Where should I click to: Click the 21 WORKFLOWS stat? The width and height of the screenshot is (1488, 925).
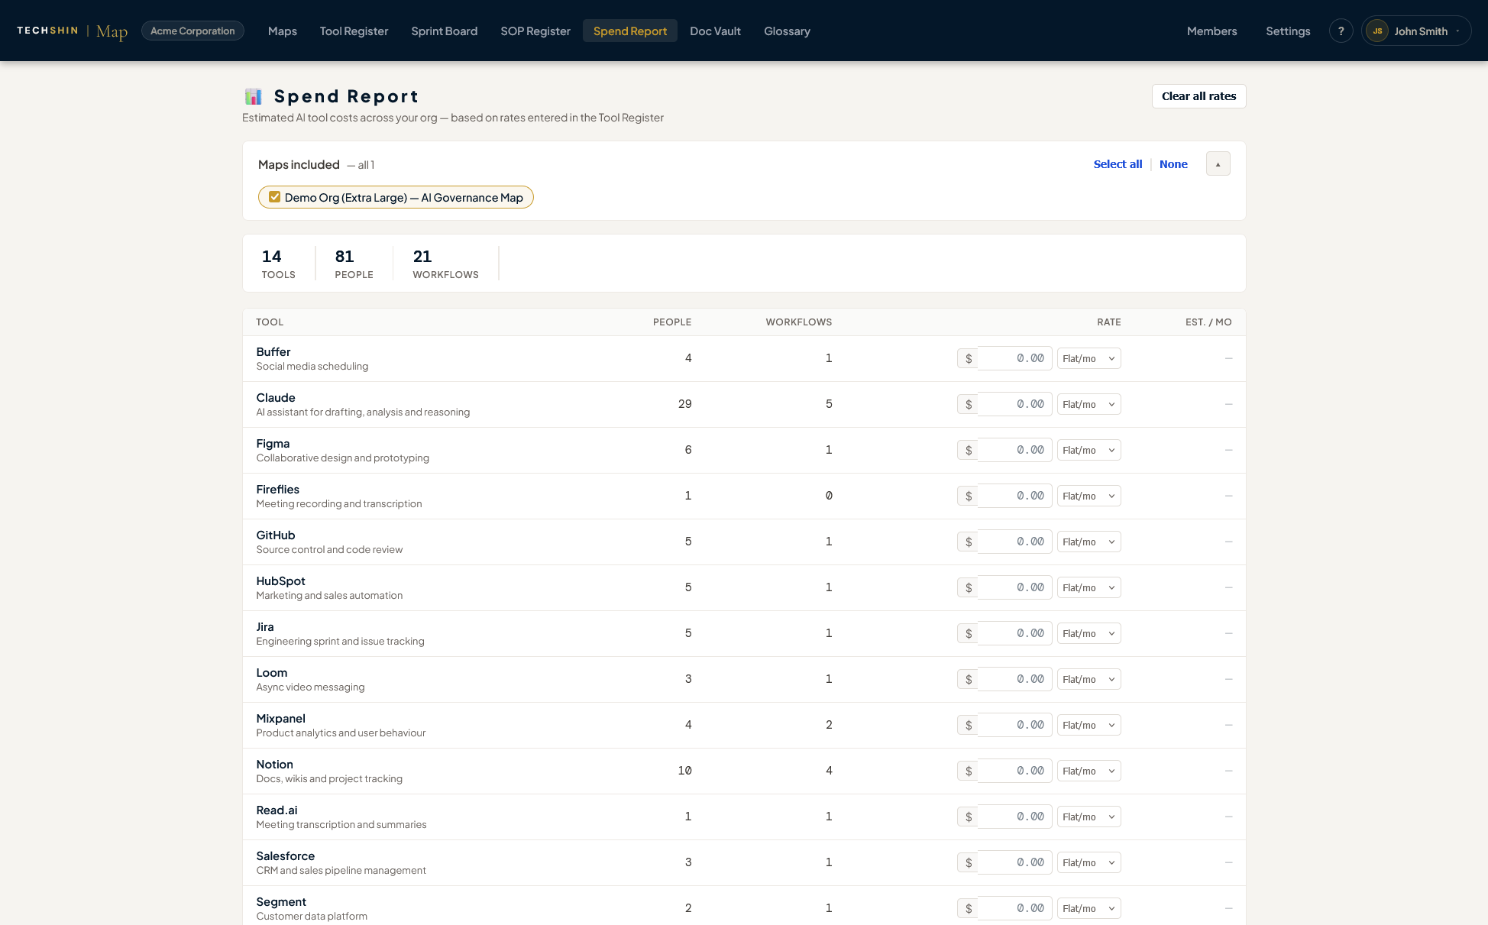coord(445,264)
